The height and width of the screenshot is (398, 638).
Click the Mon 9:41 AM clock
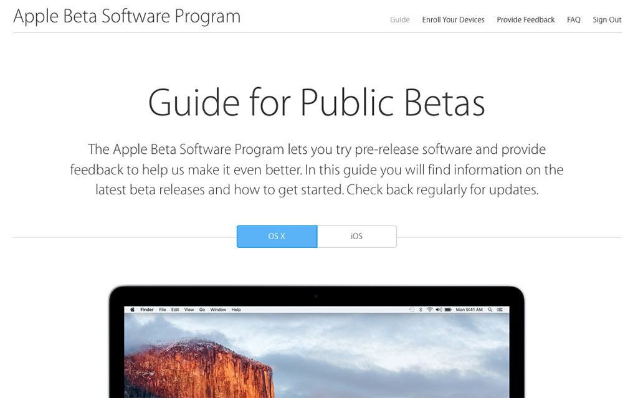click(x=469, y=310)
